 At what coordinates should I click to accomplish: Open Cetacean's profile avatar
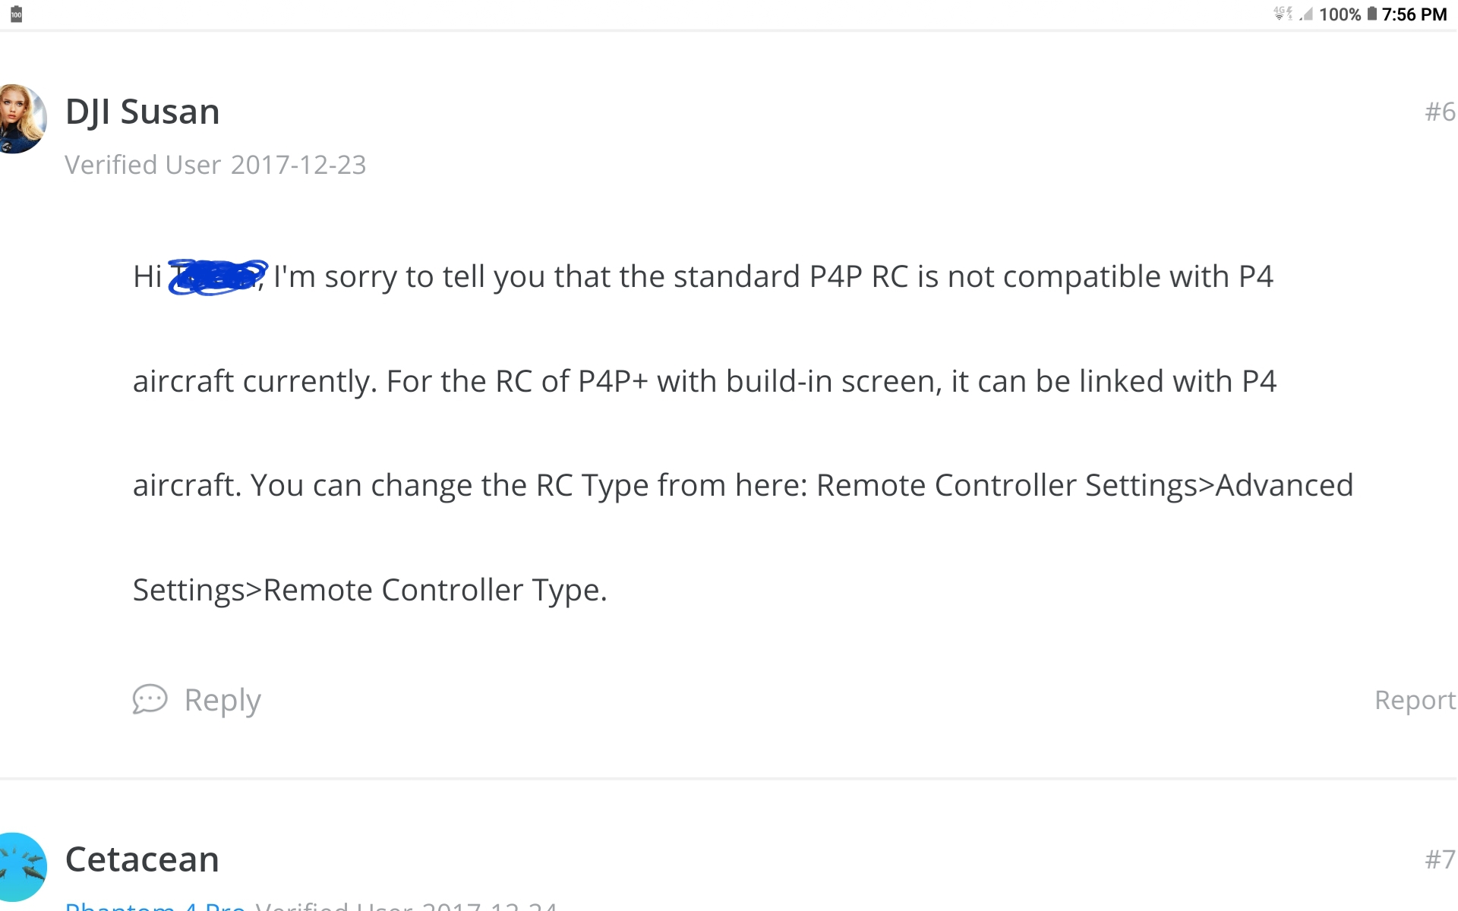(23, 867)
